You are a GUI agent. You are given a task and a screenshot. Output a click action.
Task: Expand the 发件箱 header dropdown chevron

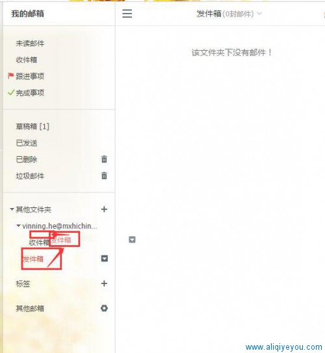(259, 14)
